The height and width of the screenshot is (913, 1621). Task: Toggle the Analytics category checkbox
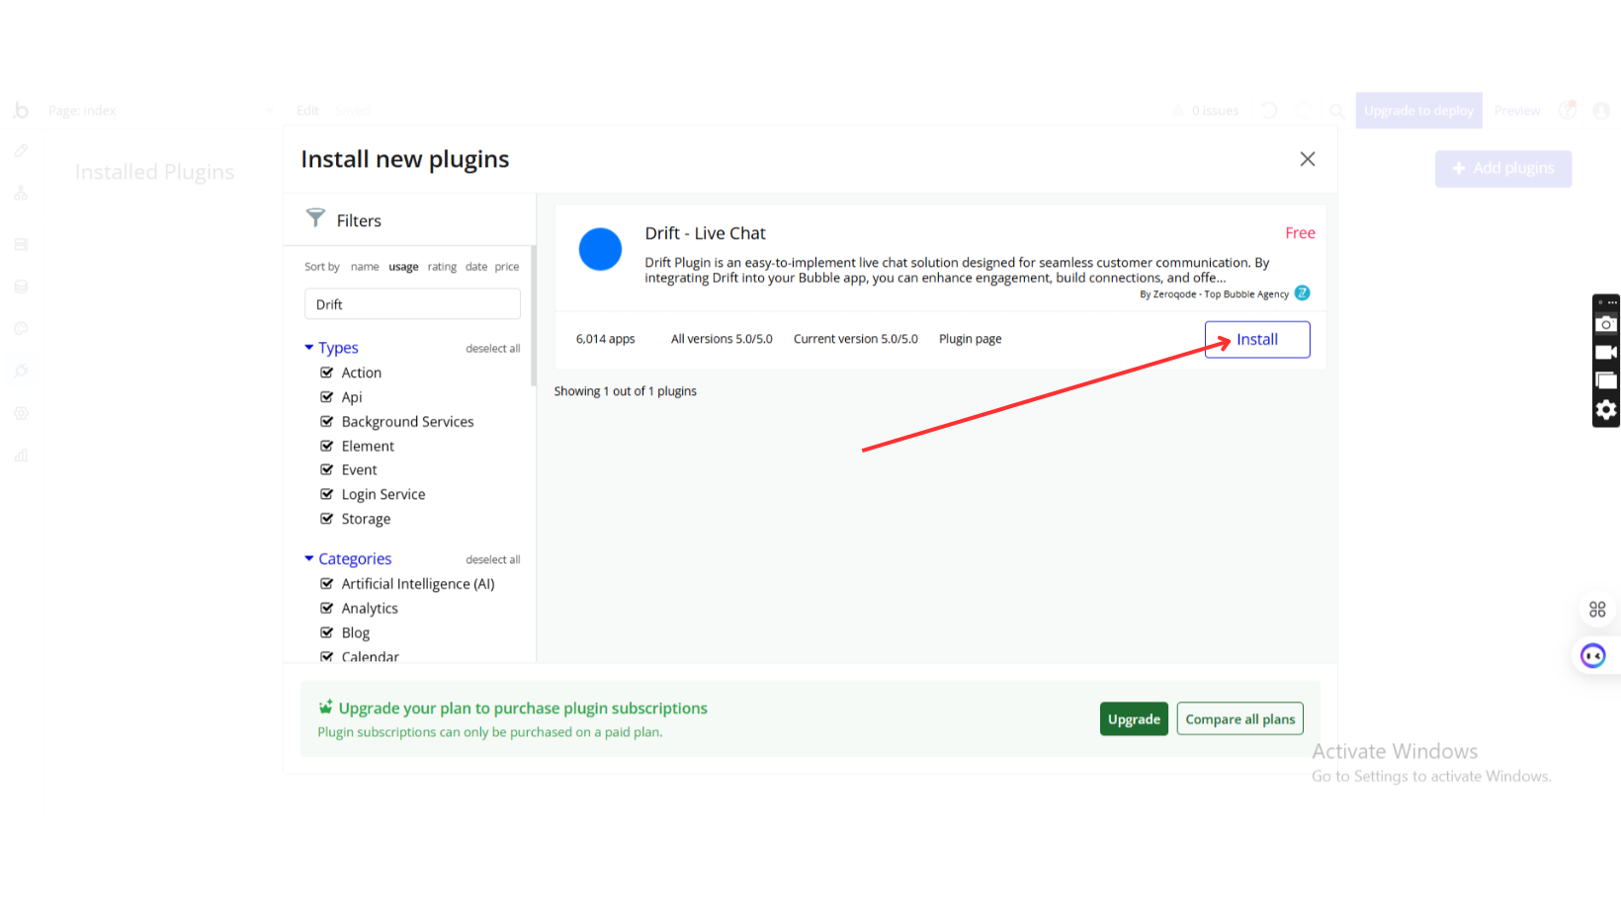327,609
